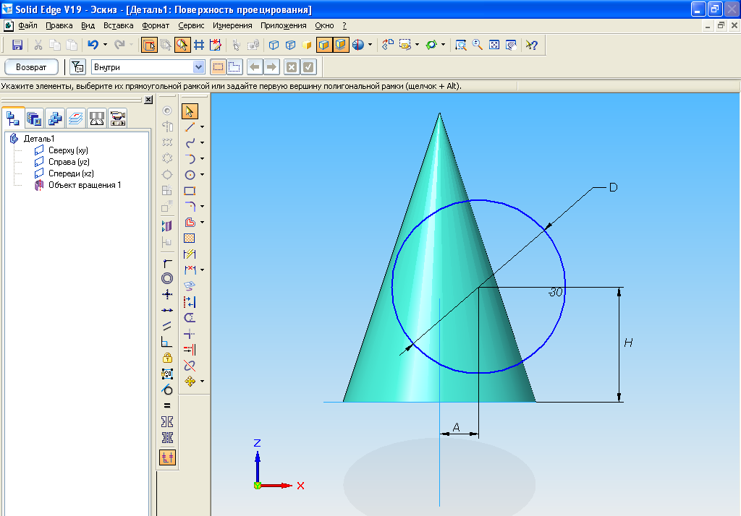The image size is (741, 516).
Task: Choose the Concentric constraint tool
Action: click(167, 278)
